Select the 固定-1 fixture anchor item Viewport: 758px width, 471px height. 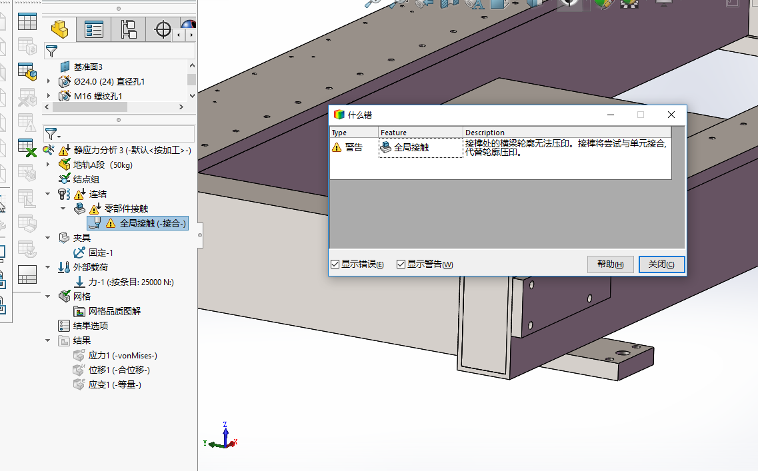click(100, 252)
